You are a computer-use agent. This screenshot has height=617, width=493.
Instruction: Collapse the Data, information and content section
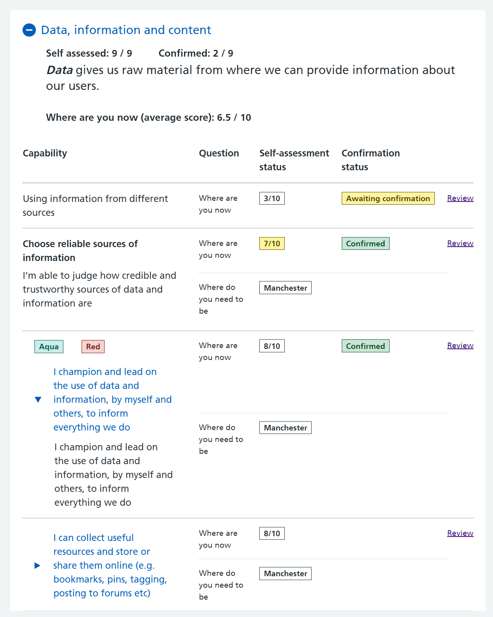29,30
